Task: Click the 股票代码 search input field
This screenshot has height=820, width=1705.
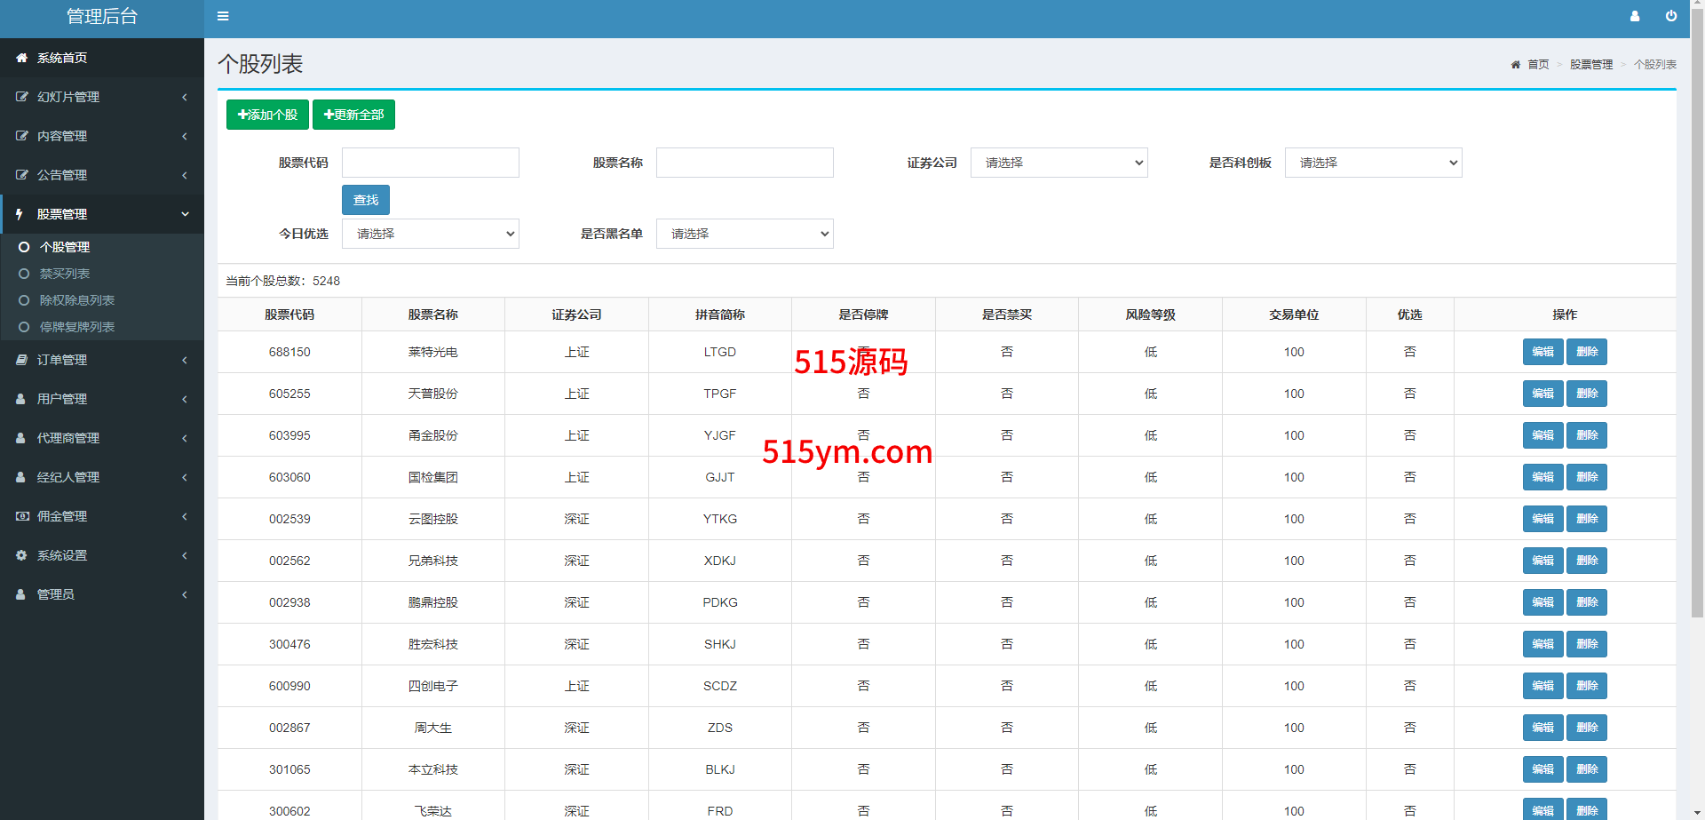Action: pyautogui.click(x=430, y=163)
